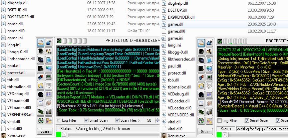
Task: Toggle Smart Scan checkbox in left Protection ID
Action: click(86, 120)
